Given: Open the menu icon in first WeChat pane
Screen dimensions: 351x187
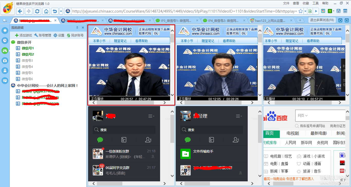Looking at the screenshot, I should pos(151,116).
